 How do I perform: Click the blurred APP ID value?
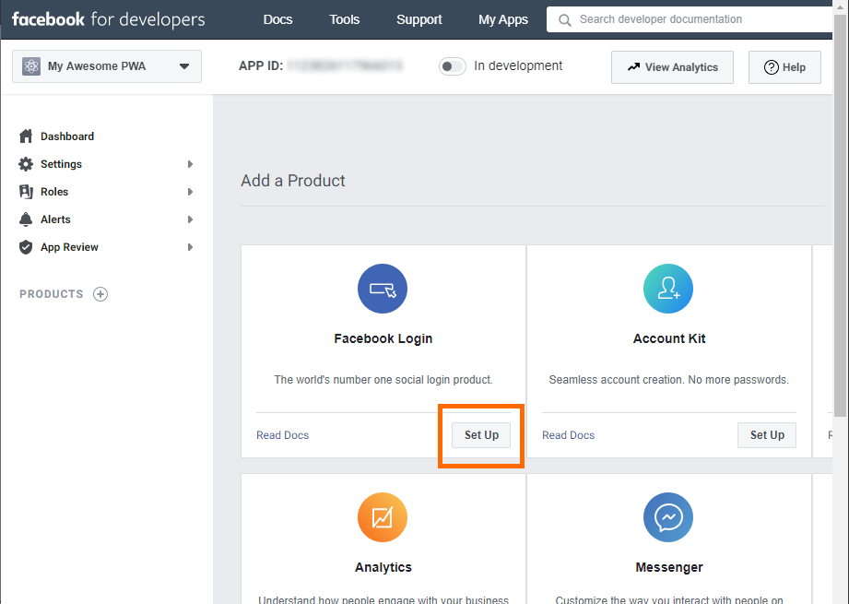tap(345, 66)
